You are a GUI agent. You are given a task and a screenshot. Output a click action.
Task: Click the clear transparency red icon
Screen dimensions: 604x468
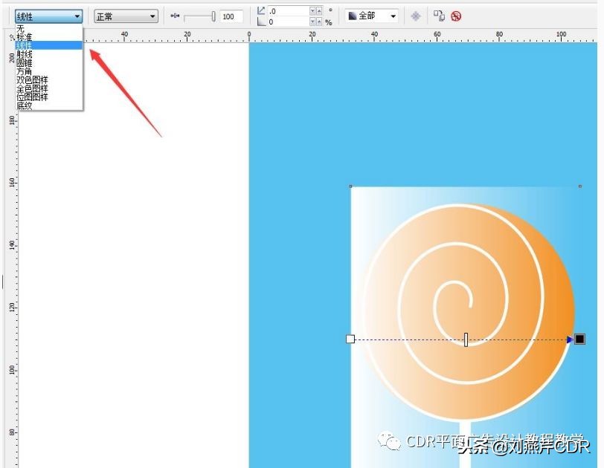point(456,16)
